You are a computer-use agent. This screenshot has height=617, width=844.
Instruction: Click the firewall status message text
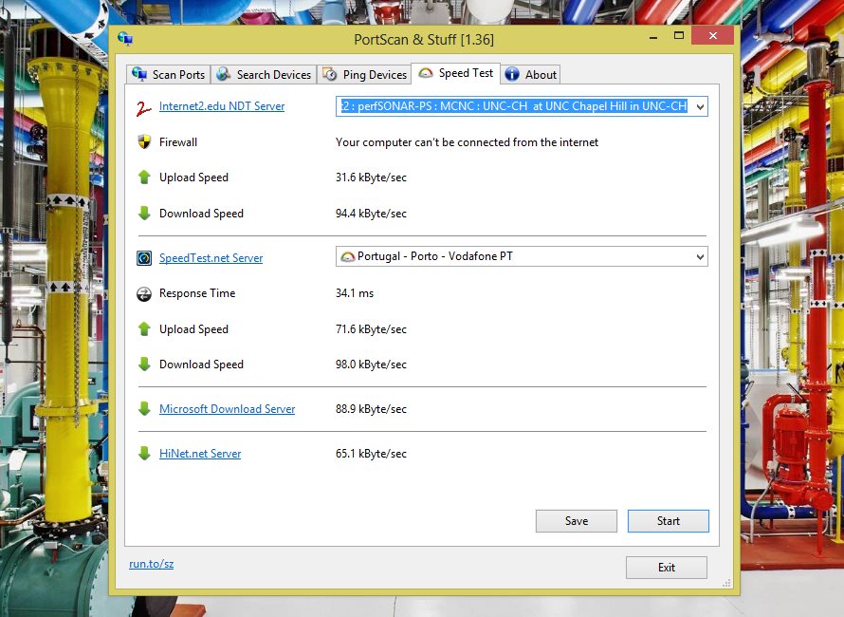tap(467, 142)
